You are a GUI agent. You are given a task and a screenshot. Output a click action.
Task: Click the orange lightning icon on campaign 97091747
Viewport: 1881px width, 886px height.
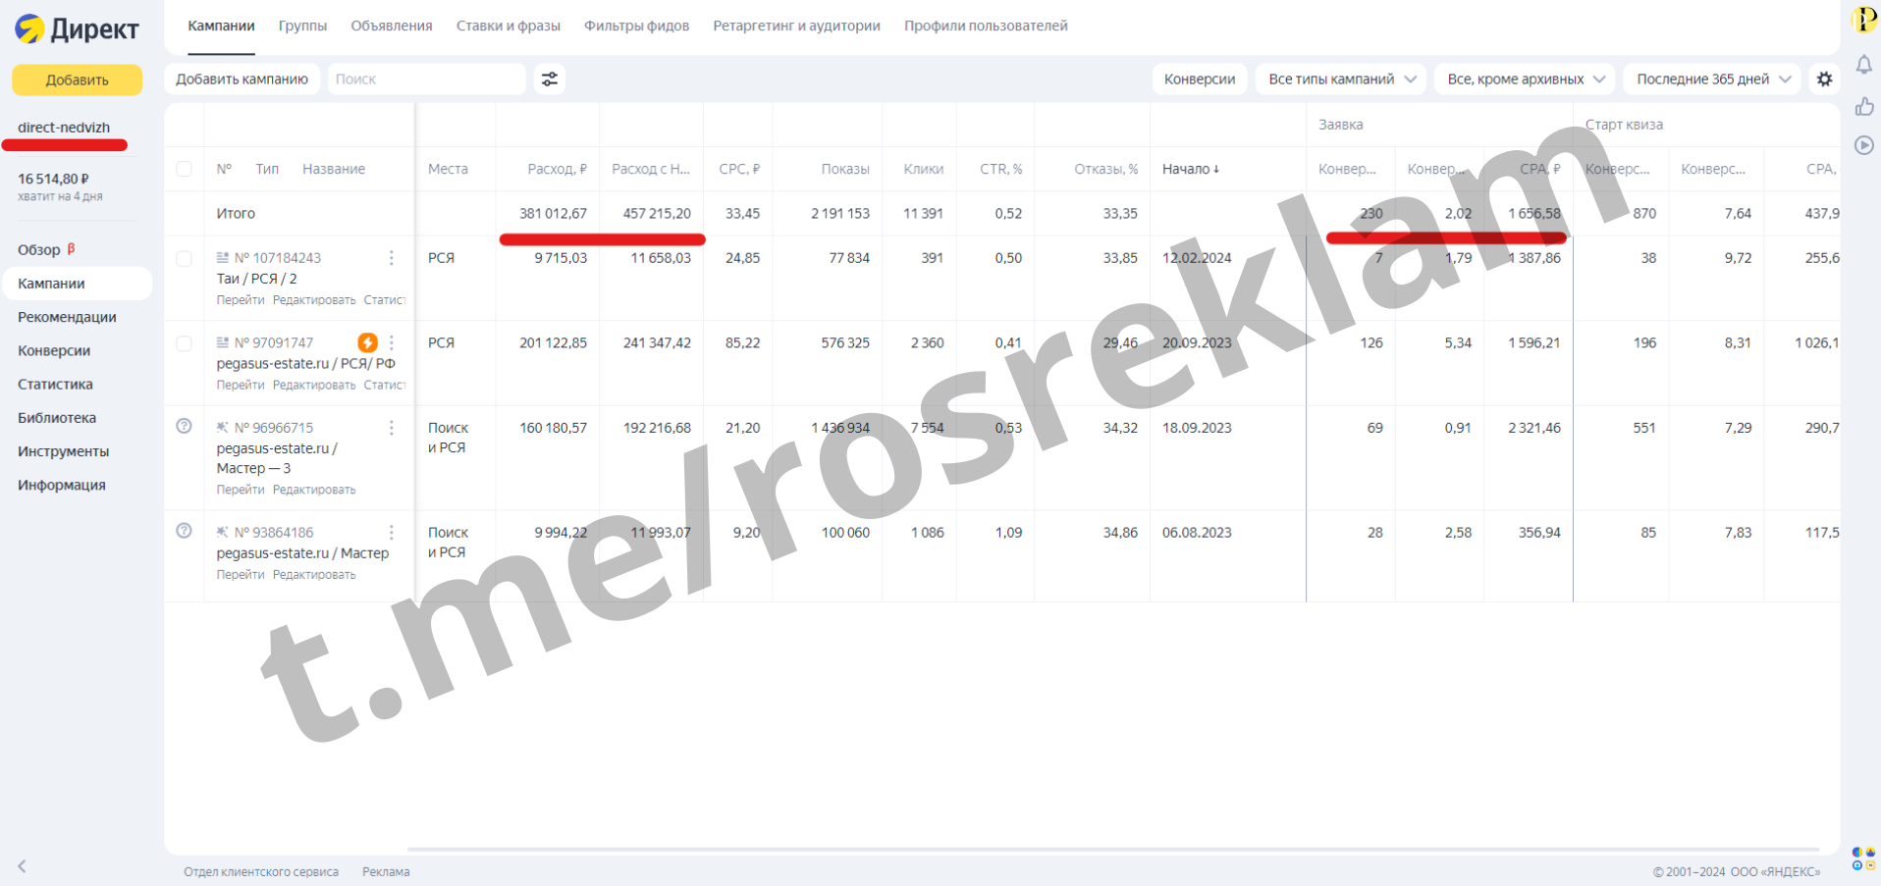pos(367,342)
